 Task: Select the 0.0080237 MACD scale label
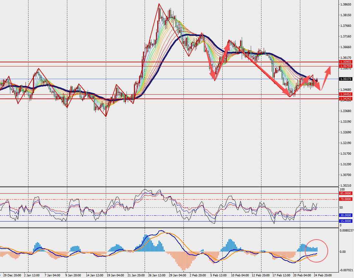(346, 231)
